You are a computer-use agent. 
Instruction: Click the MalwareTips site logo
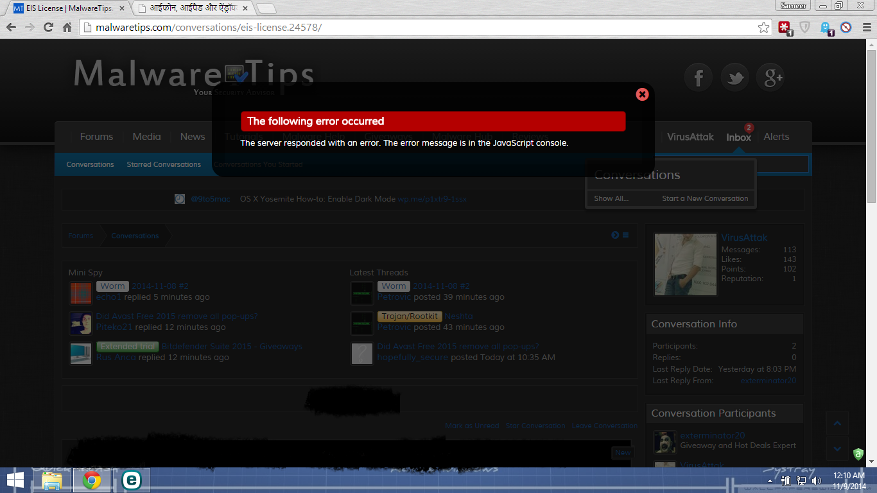click(x=193, y=77)
